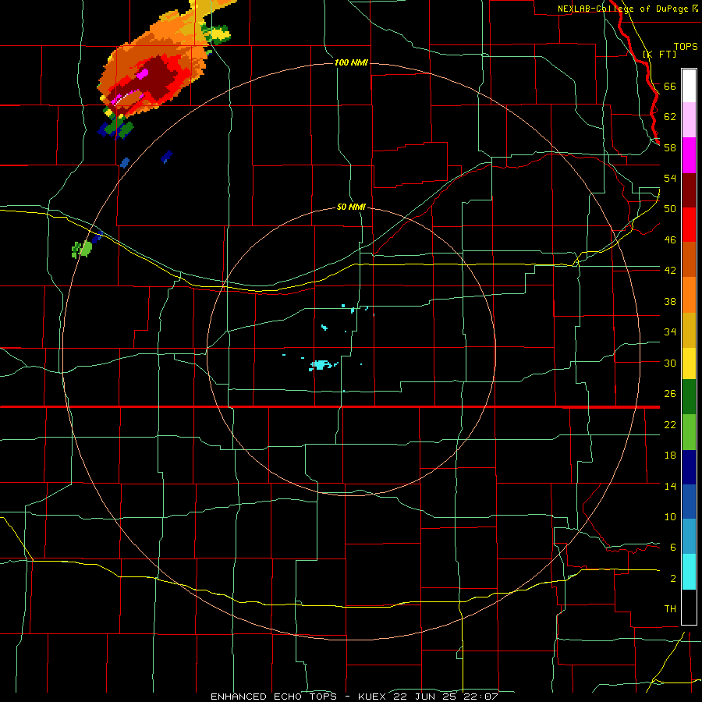Click the "30" legend value
This screenshot has height=702, width=702.
click(670, 363)
